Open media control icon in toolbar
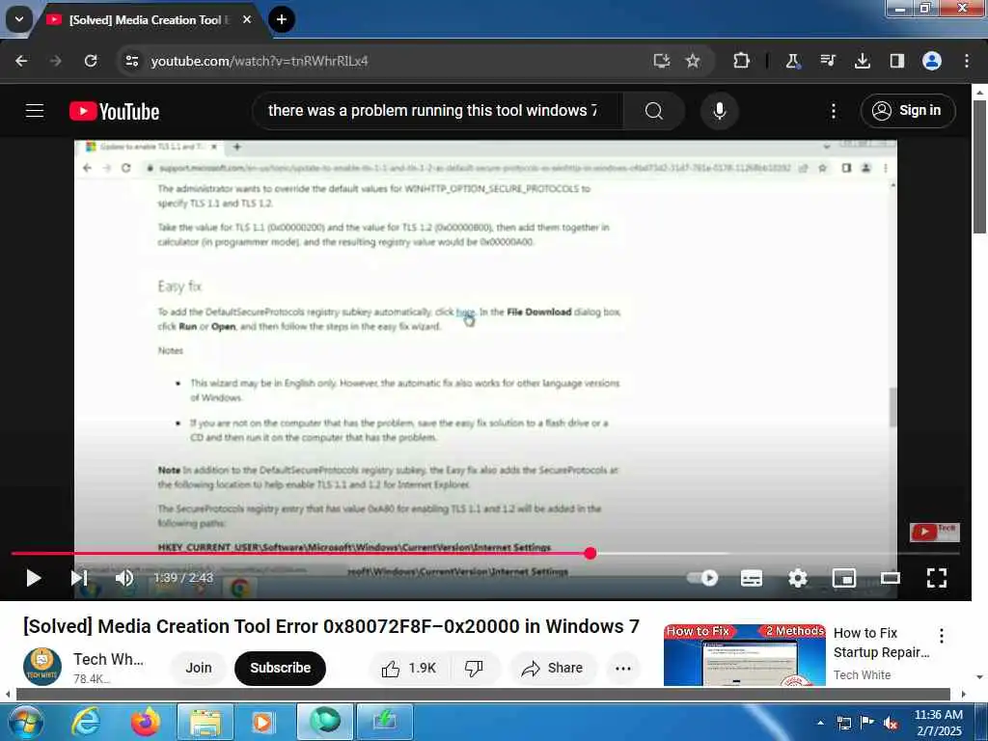 click(827, 61)
